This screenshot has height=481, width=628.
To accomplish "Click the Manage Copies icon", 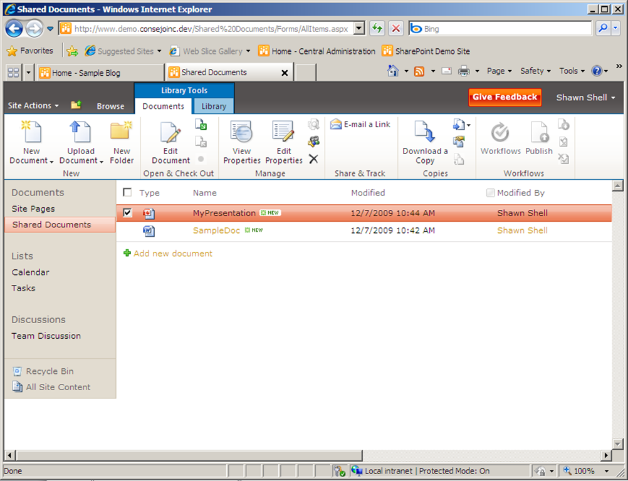I will tap(459, 142).
